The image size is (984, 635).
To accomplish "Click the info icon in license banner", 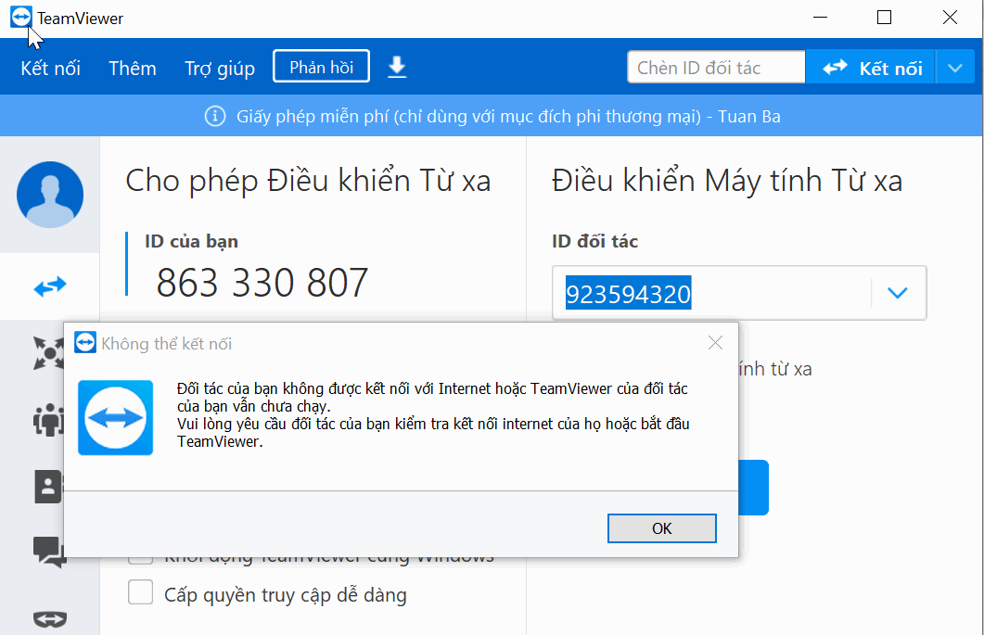I will coord(214,116).
